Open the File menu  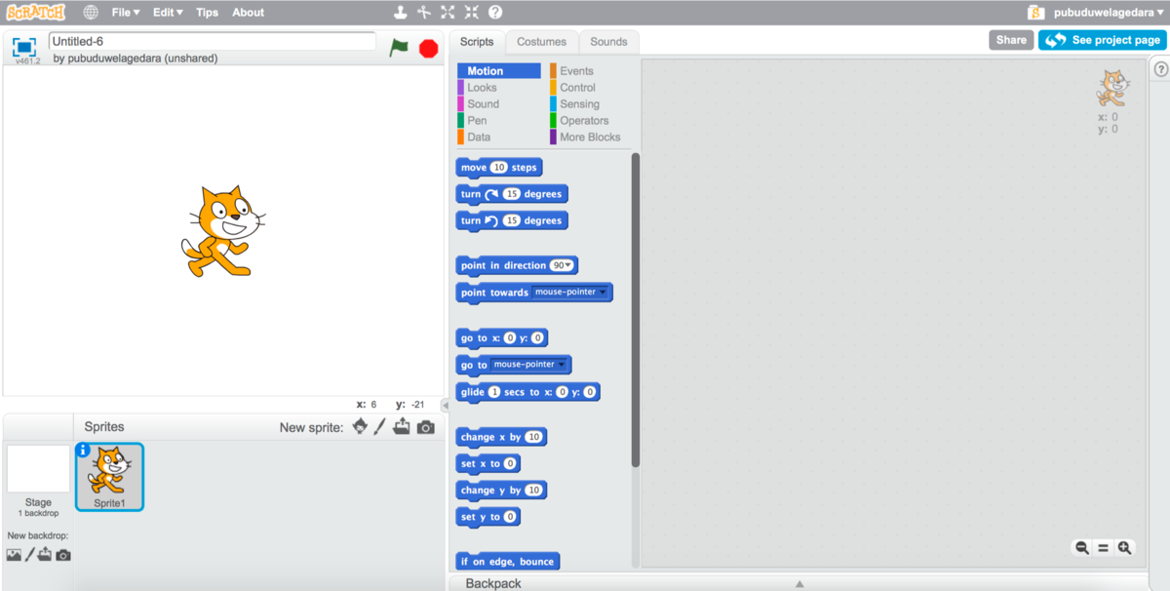pyautogui.click(x=125, y=13)
